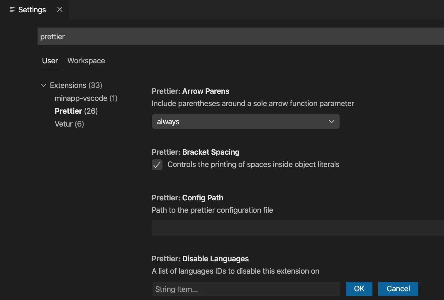This screenshot has height=300, width=444.
Task: Select minapp-vscode (1) in the settings tree
Action: click(86, 98)
